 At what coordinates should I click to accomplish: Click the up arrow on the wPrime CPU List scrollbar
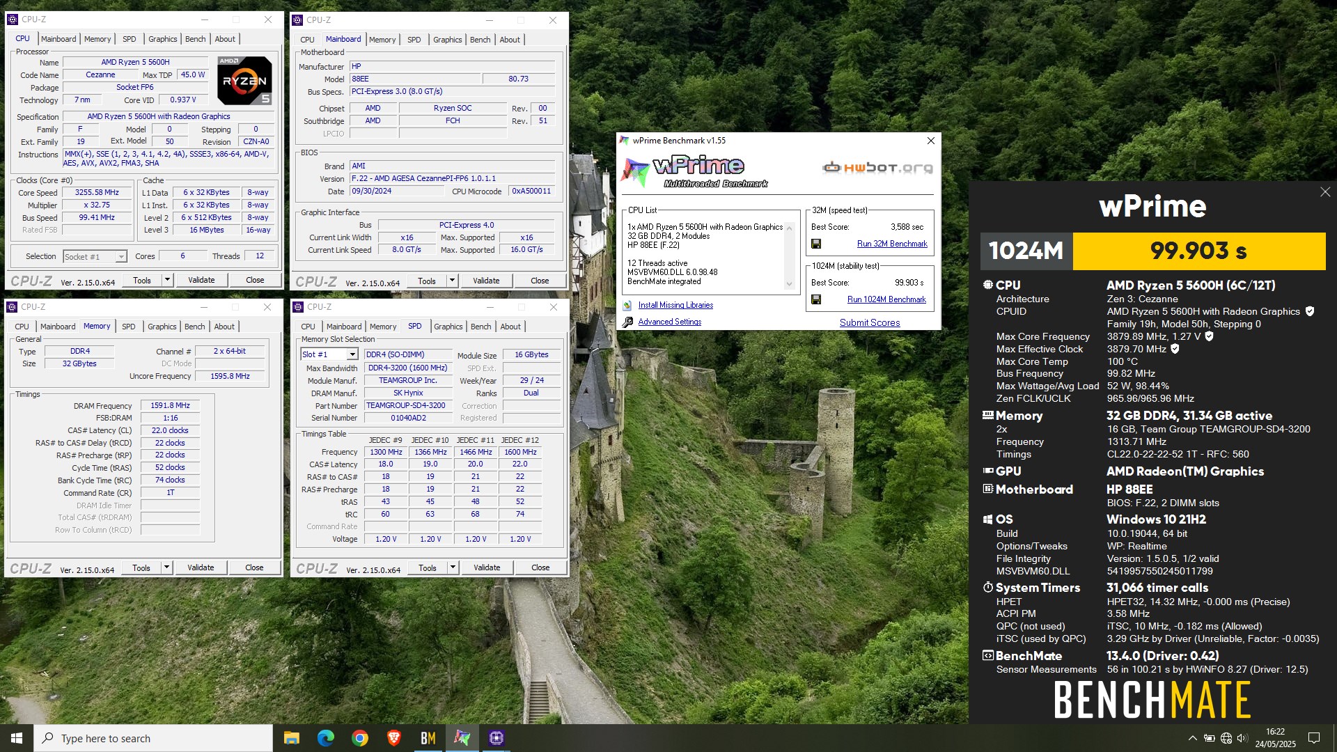click(789, 227)
